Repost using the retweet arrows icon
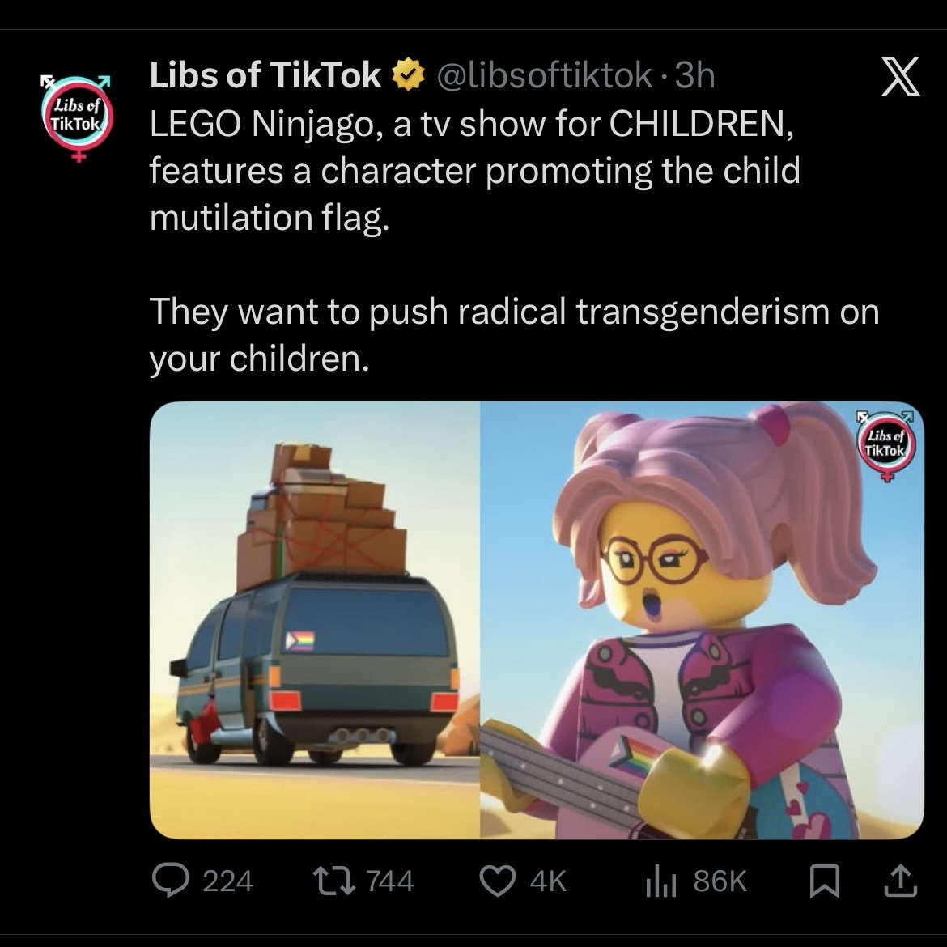Image resolution: width=947 pixels, height=947 pixels. 333,881
